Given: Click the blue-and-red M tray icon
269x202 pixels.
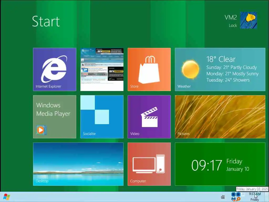Looking at the screenshot, I should (233, 199).
